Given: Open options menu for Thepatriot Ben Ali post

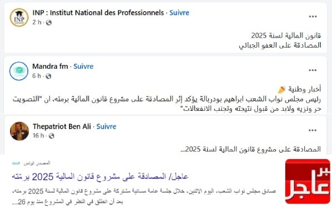Looking at the screenshot, I should [313, 130].
